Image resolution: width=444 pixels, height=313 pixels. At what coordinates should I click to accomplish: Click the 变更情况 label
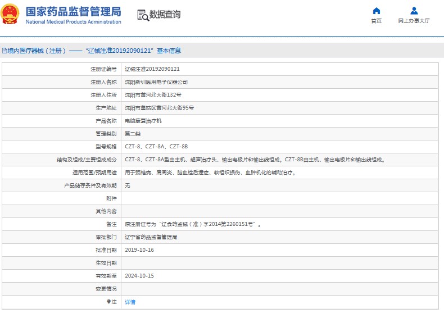click(106, 289)
